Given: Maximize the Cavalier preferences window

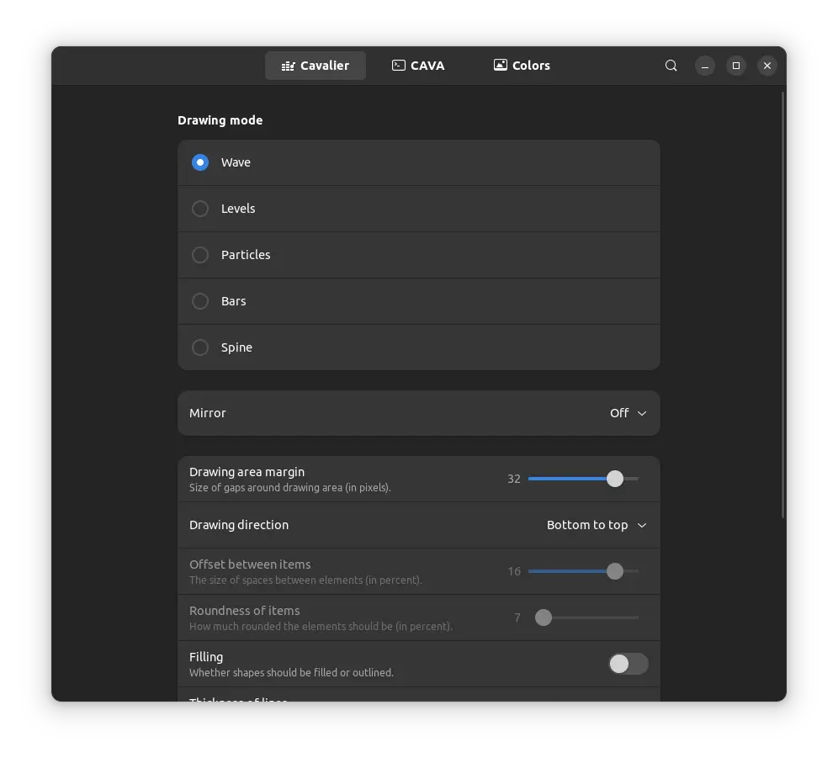Looking at the screenshot, I should coord(736,66).
